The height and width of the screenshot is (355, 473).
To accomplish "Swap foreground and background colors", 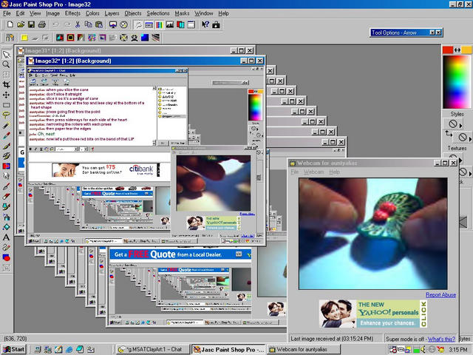I will pos(457,50).
